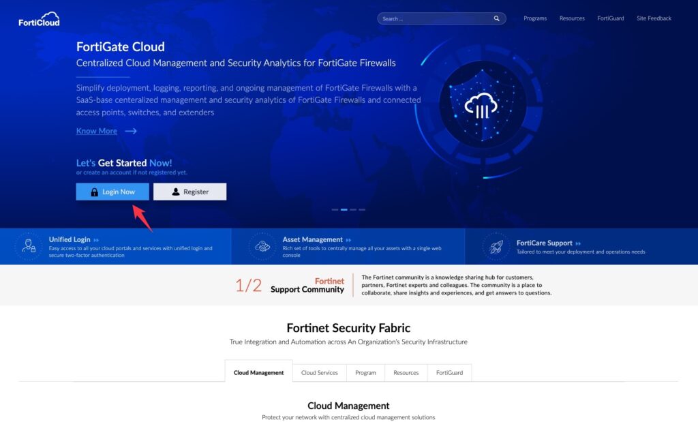Open the Asset Management link
698x422 pixels.
[312, 239]
